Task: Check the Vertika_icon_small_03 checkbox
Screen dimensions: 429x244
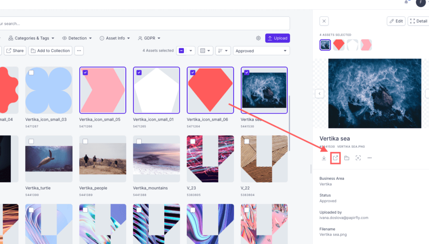Action: point(31,73)
